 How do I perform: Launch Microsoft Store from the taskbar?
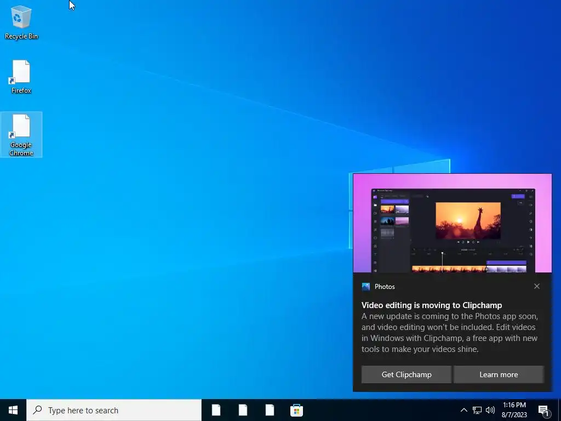pos(296,410)
